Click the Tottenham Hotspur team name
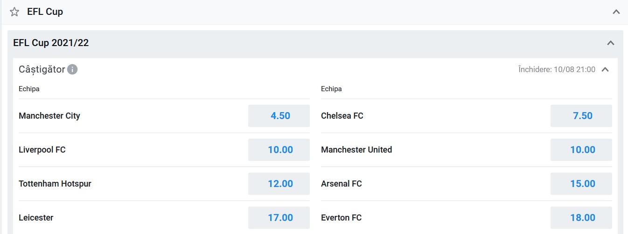Viewport: 628px width, 234px height. pyautogui.click(x=55, y=184)
